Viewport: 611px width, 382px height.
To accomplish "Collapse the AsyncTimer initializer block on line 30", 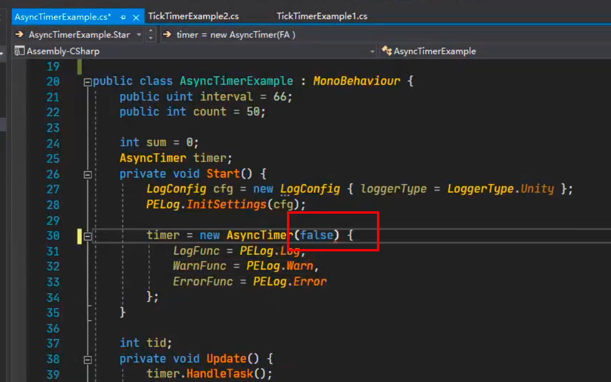I will tap(88, 236).
